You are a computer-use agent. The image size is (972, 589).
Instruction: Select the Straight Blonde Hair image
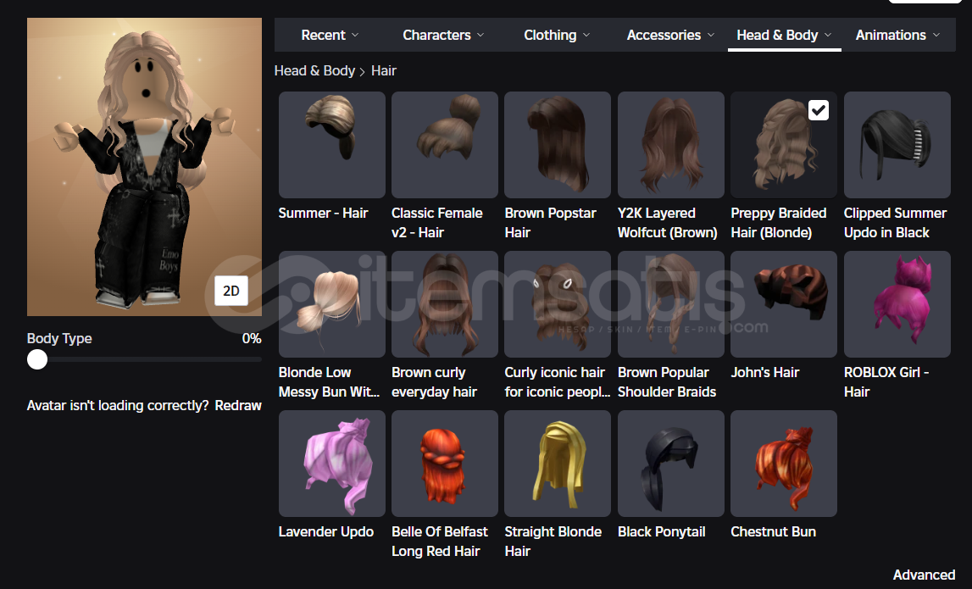(558, 463)
